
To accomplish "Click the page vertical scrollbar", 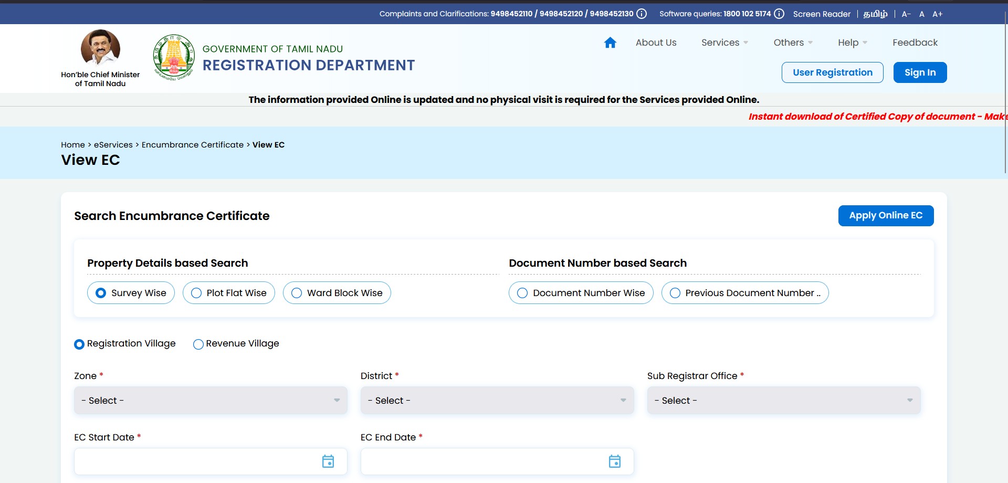I will [1005, 94].
